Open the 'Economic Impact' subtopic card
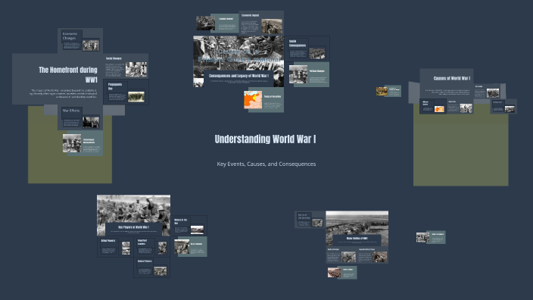Viewport: 533px width, 300px height. pos(261,23)
